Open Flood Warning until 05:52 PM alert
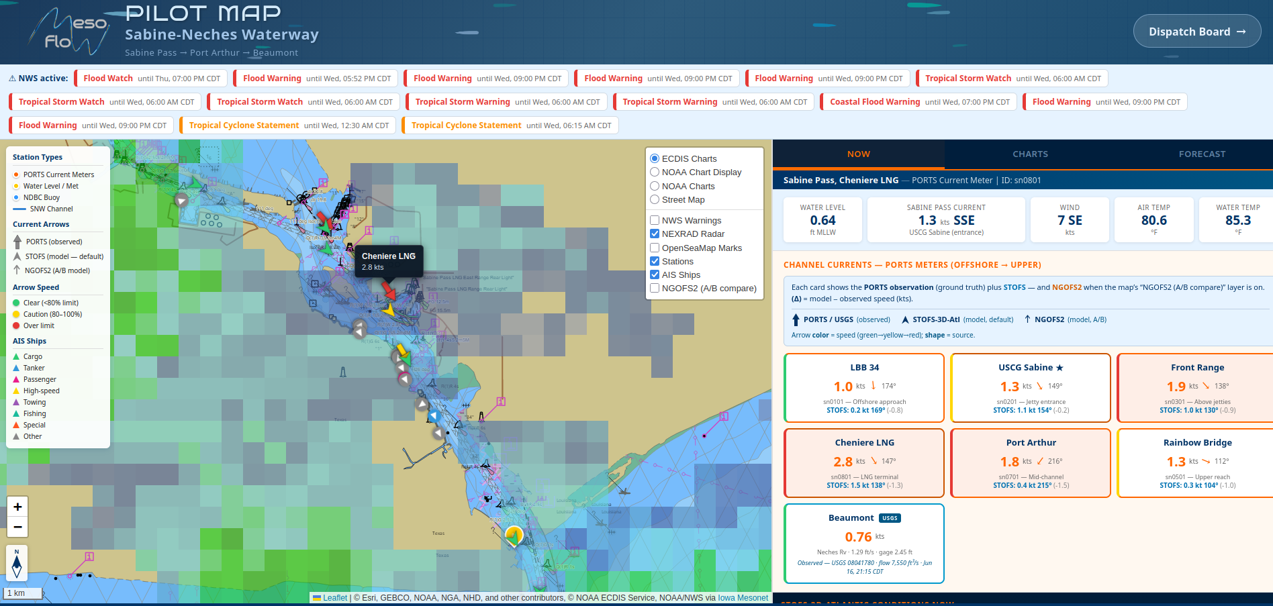The image size is (1273, 606). pyautogui.click(x=316, y=79)
